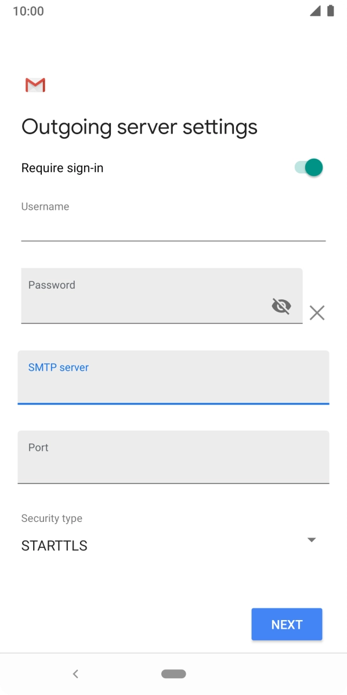Click the Gmail envelope icon
Image resolution: width=347 pixels, height=695 pixels.
tap(35, 85)
